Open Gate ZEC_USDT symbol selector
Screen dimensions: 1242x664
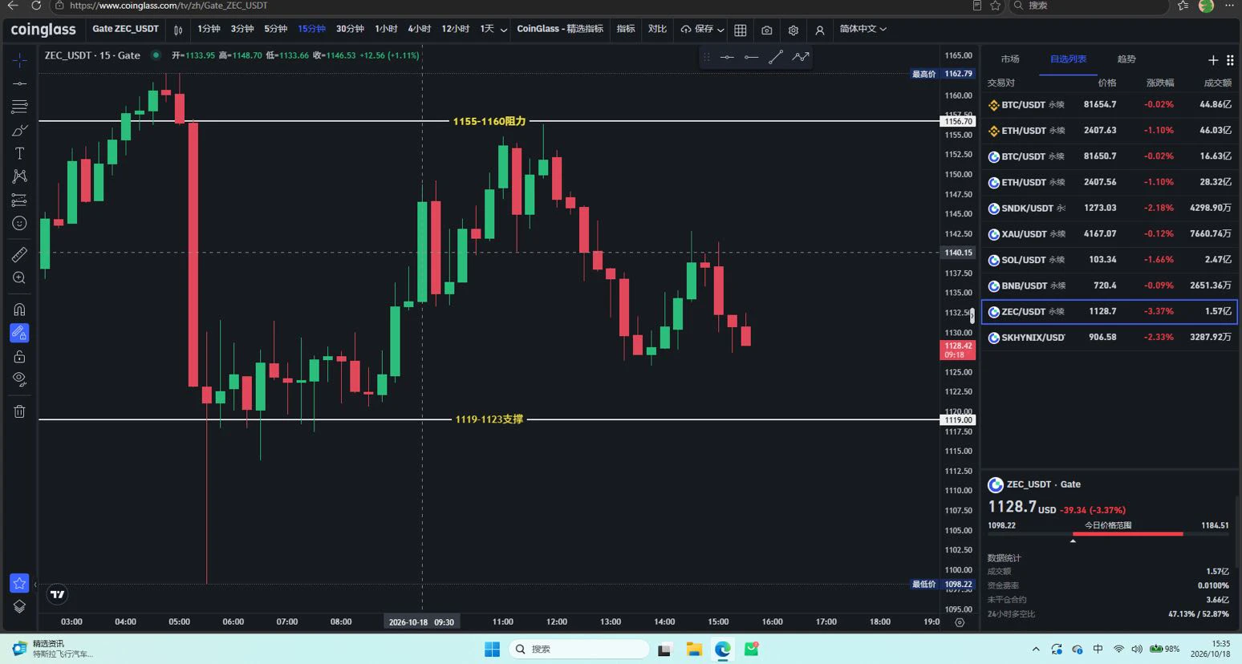pyautogui.click(x=125, y=29)
